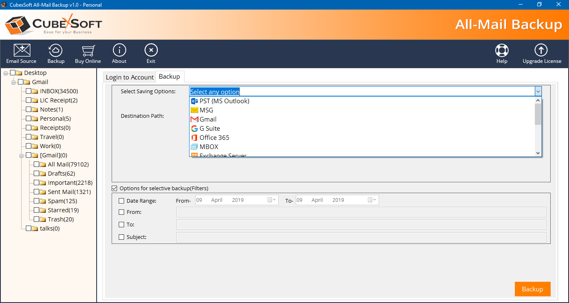Viewport: 569px width, 303px height.
Task: Collapse the [Gmail] folder tree node
Action: pos(22,155)
